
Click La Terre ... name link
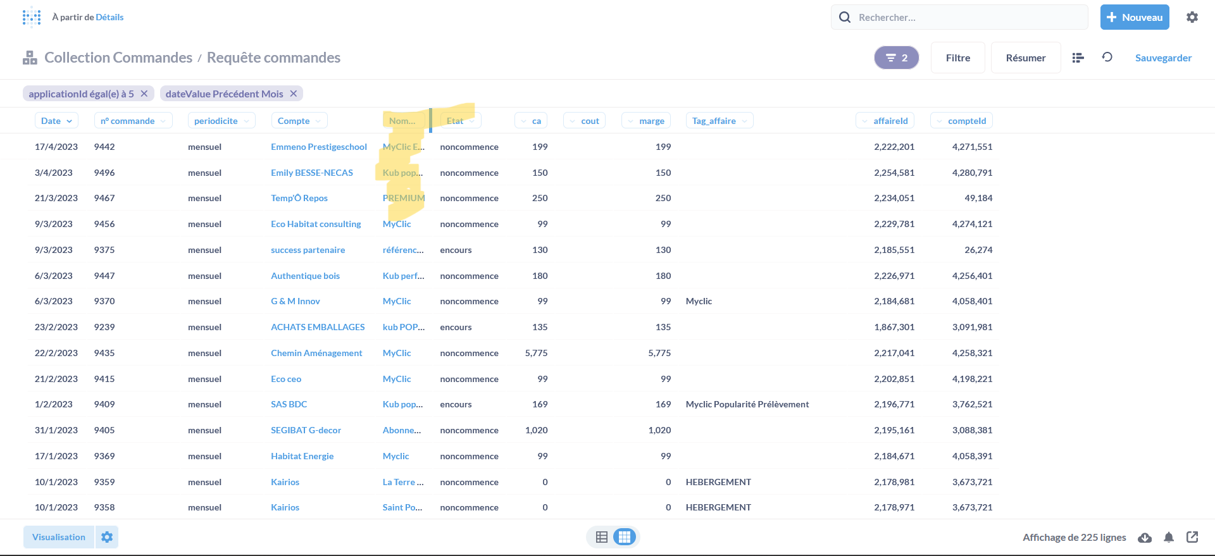[403, 482]
